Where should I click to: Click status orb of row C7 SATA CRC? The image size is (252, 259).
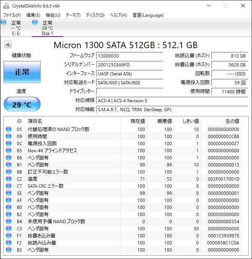click(9, 186)
